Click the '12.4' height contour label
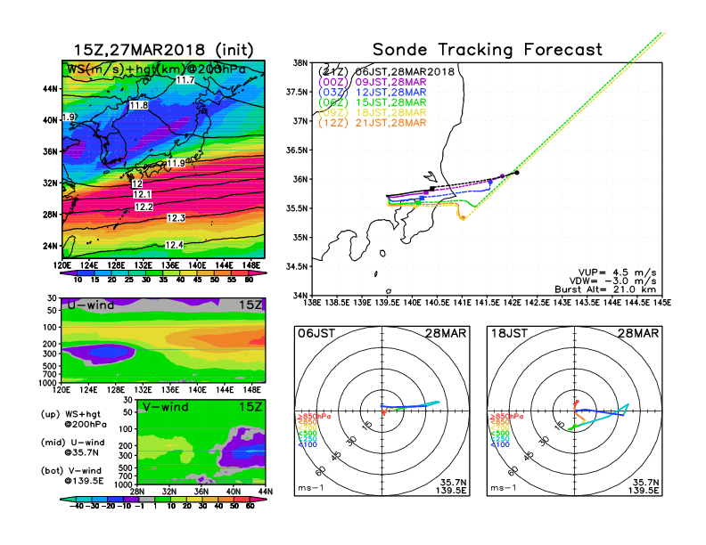 [x=174, y=245]
